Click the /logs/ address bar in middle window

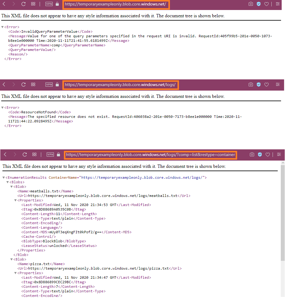[x=121, y=85]
